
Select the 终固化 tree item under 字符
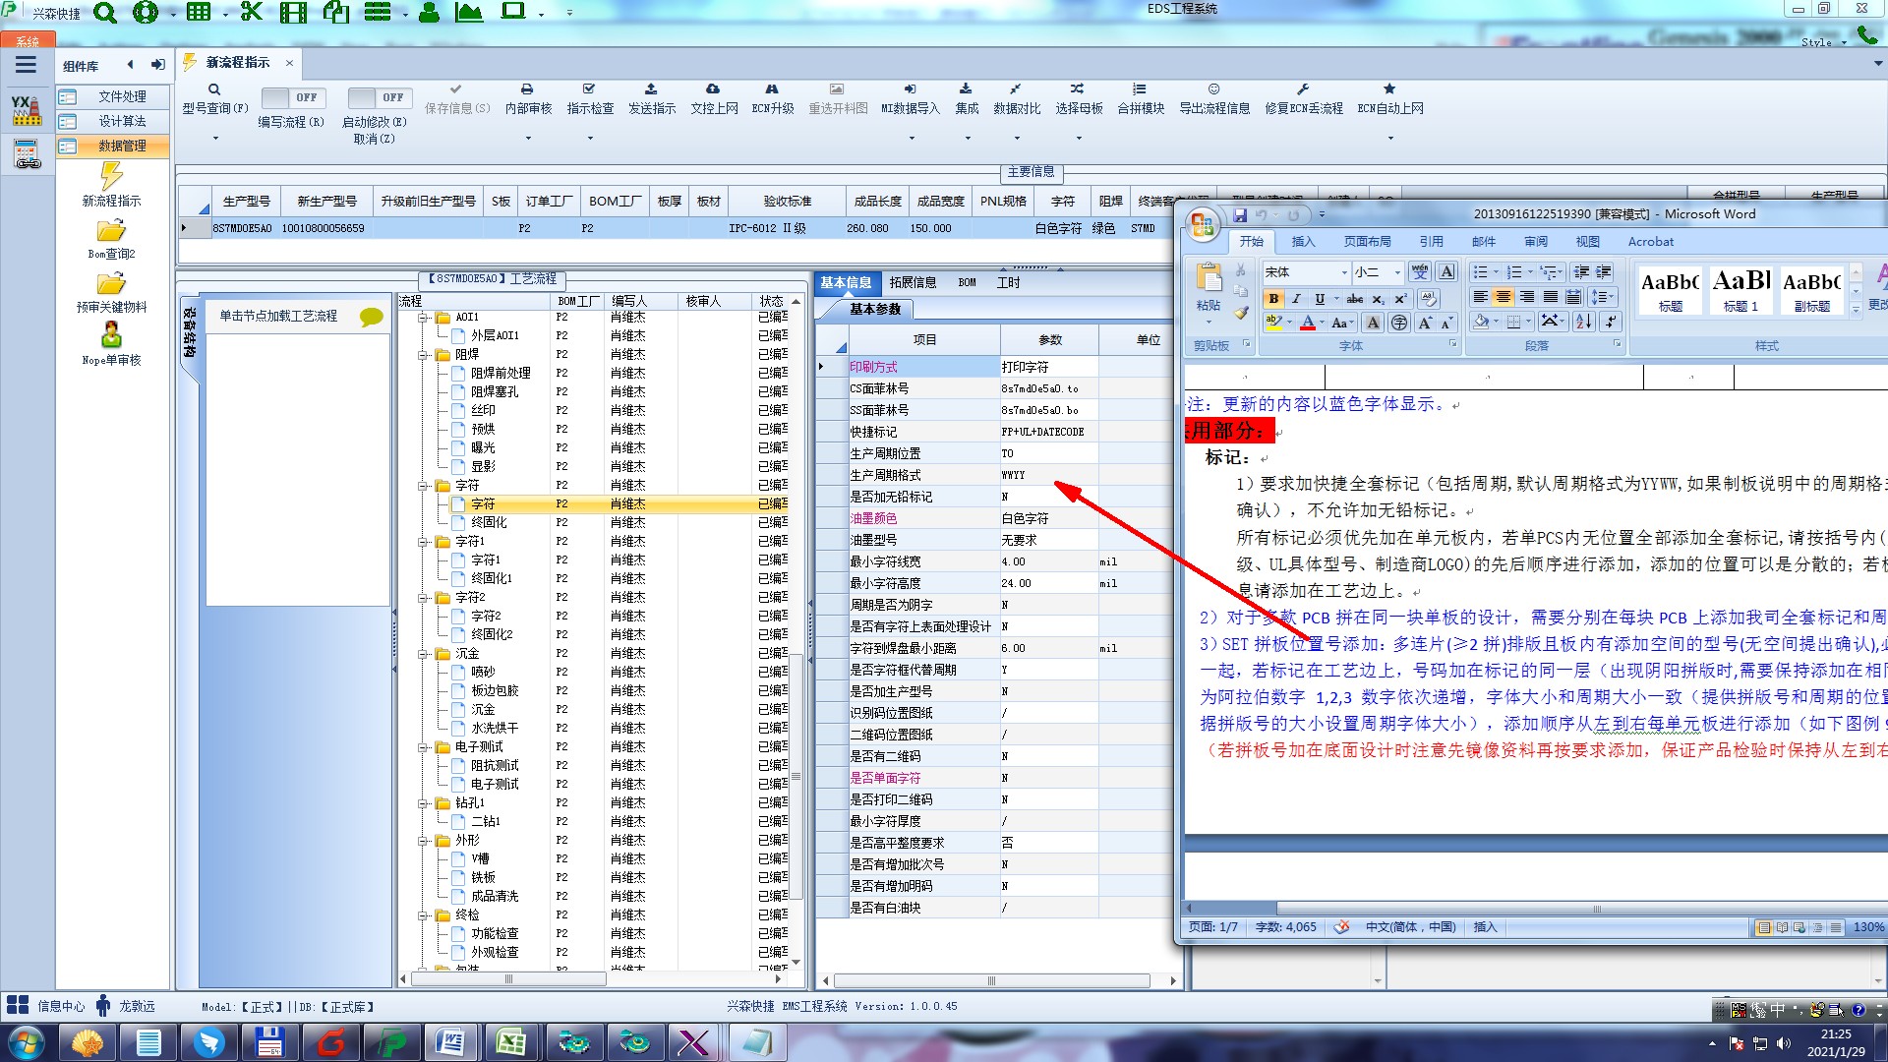(489, 523)
